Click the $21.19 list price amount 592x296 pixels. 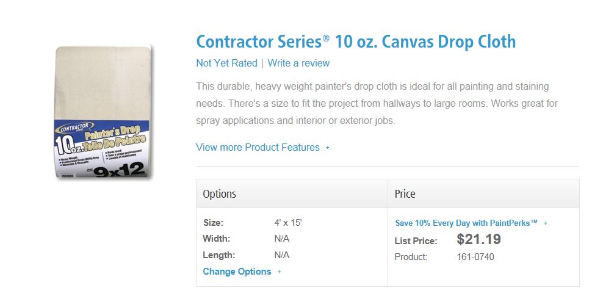click(x=478, y=239)
